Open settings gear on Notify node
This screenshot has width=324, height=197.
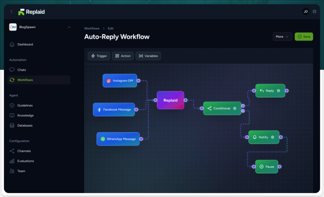pyautogui.click(x=272, y=137)
